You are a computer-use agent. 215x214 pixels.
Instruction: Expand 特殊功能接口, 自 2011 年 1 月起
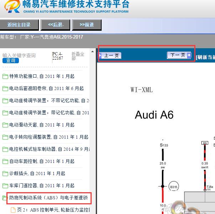[42, 76]
